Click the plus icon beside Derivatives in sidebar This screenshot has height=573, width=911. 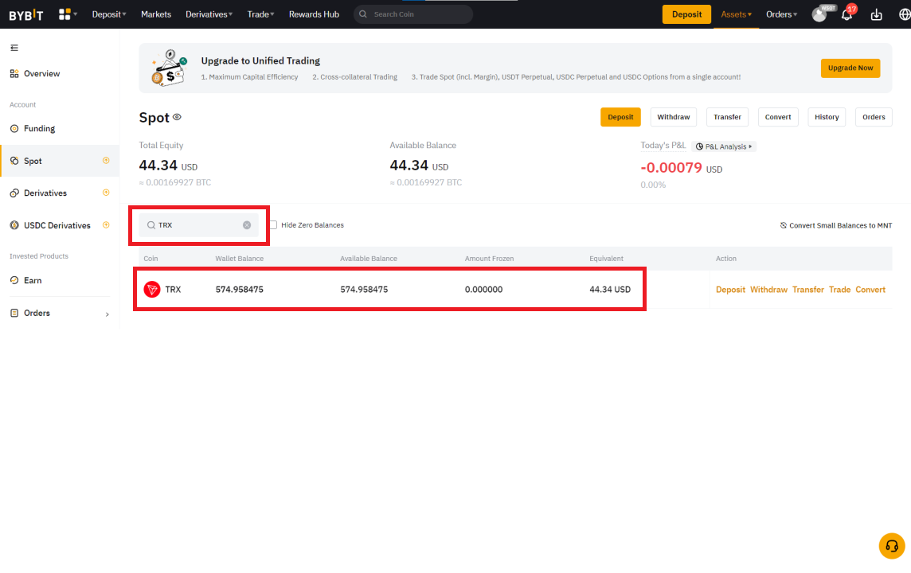(106, 193)
